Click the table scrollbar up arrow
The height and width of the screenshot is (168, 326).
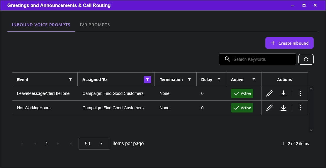coord(311,89)
